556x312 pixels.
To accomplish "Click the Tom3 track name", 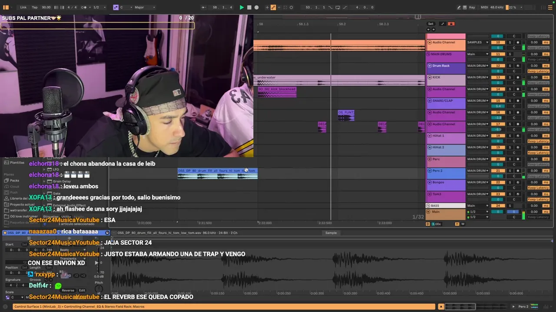I will pos(437,194).
